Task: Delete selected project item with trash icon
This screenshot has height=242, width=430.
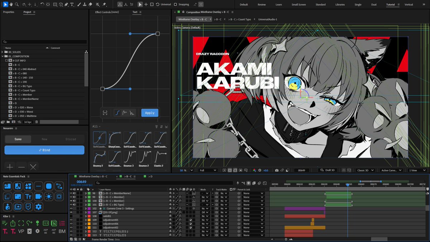Action: coord(36,122)
